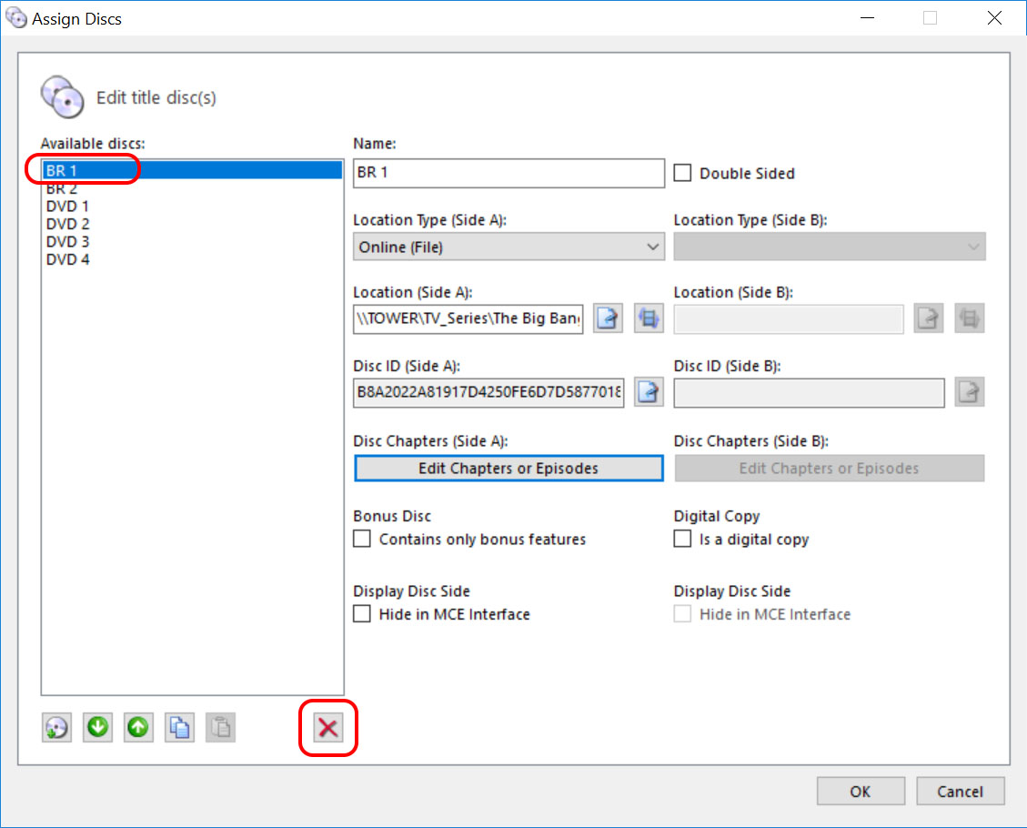
Task: Select DVD 4 in Available discs
Action: (192, 259)
